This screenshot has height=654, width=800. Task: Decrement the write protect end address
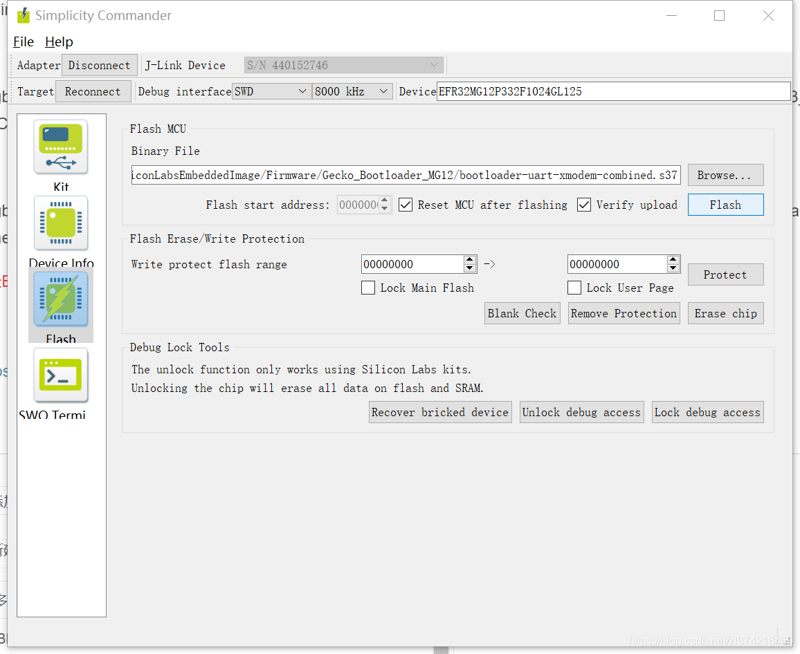coord(673,268)
